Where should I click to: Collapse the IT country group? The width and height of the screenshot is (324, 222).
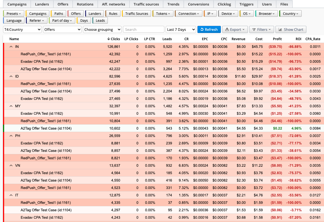[x=11, y=195]
